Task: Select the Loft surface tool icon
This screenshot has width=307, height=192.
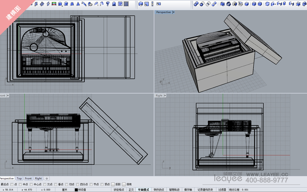Action: pos(84,4)
